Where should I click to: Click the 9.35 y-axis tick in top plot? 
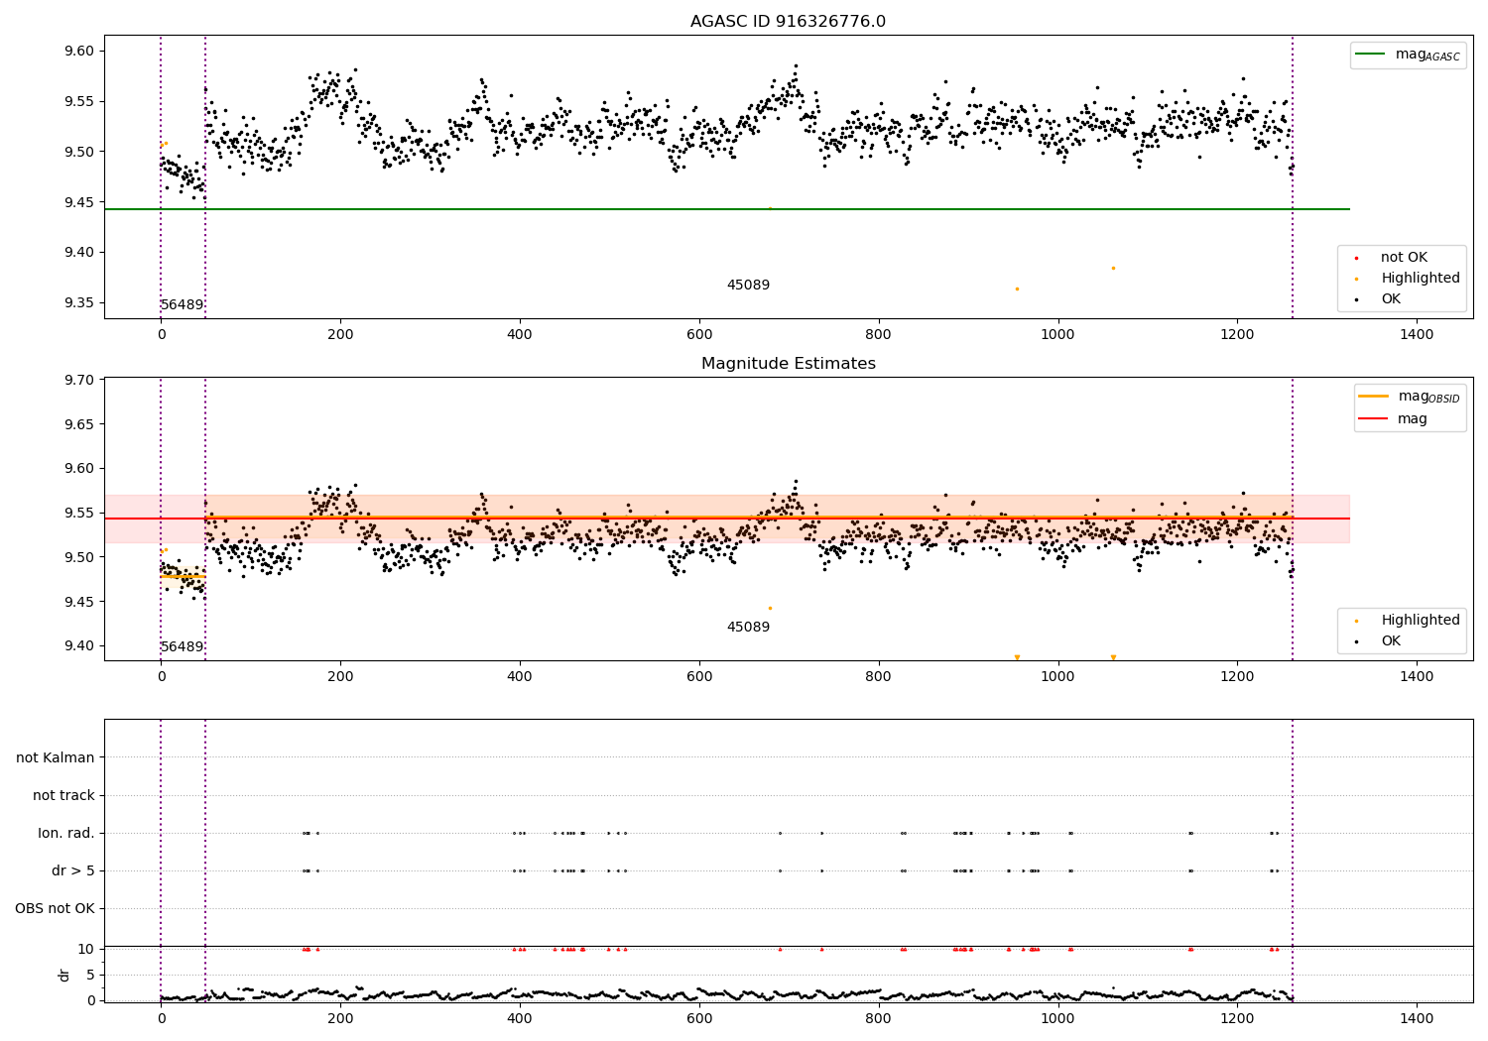click(x=79, y=303)
